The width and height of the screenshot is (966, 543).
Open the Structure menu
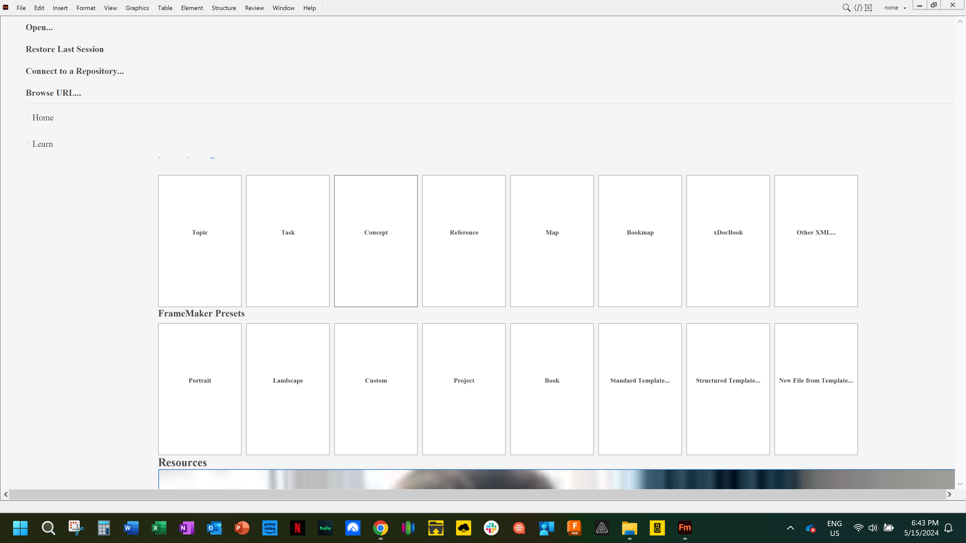224,8
